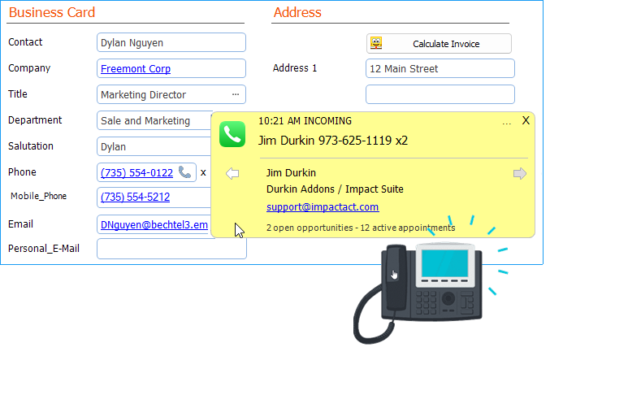The image size is (628, 395).
Task: Click the right arrow in the caller popup
Action: click(x=520, y=173)
